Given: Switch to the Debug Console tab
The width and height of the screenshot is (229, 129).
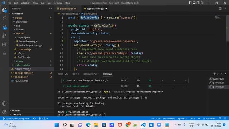Looking at the screenshot, I should tap(91, 74).
